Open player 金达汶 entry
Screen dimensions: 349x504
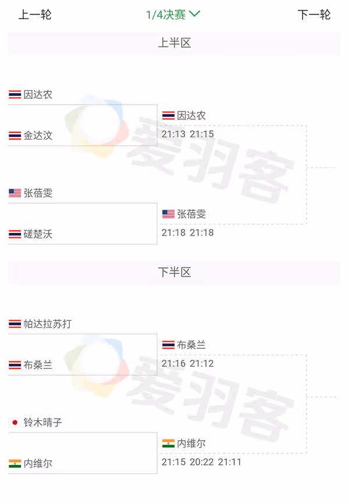[38, 135]
